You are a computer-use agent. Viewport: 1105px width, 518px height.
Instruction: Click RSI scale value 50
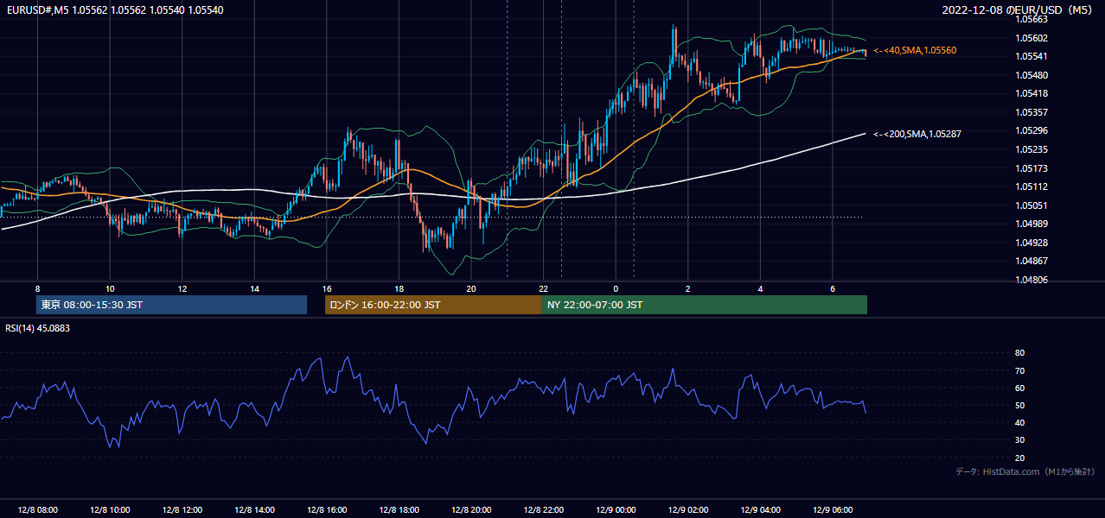pyautogui.click(x=1019, y=405)
